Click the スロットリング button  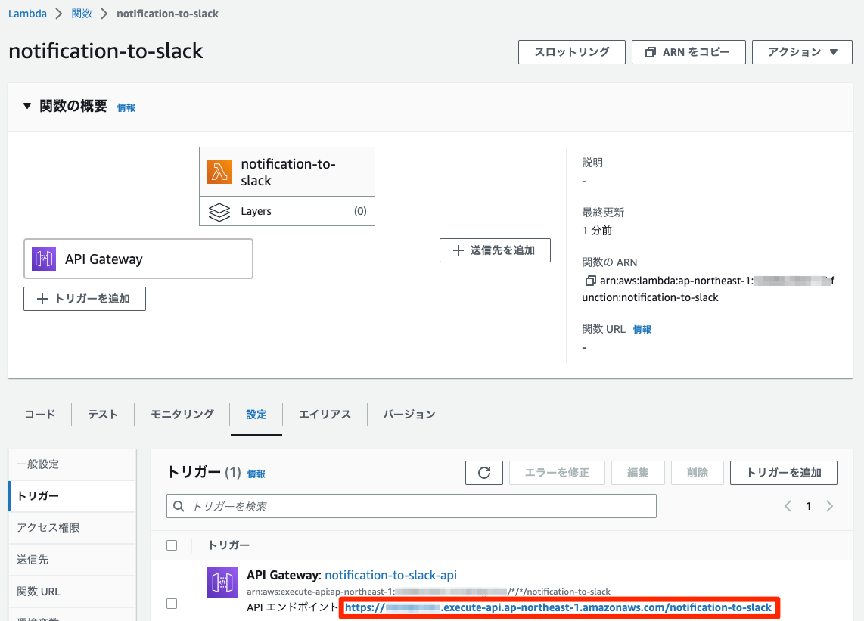[571, 52]
